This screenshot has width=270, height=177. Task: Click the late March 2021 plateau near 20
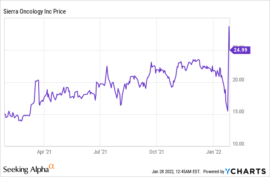(37, 80)
